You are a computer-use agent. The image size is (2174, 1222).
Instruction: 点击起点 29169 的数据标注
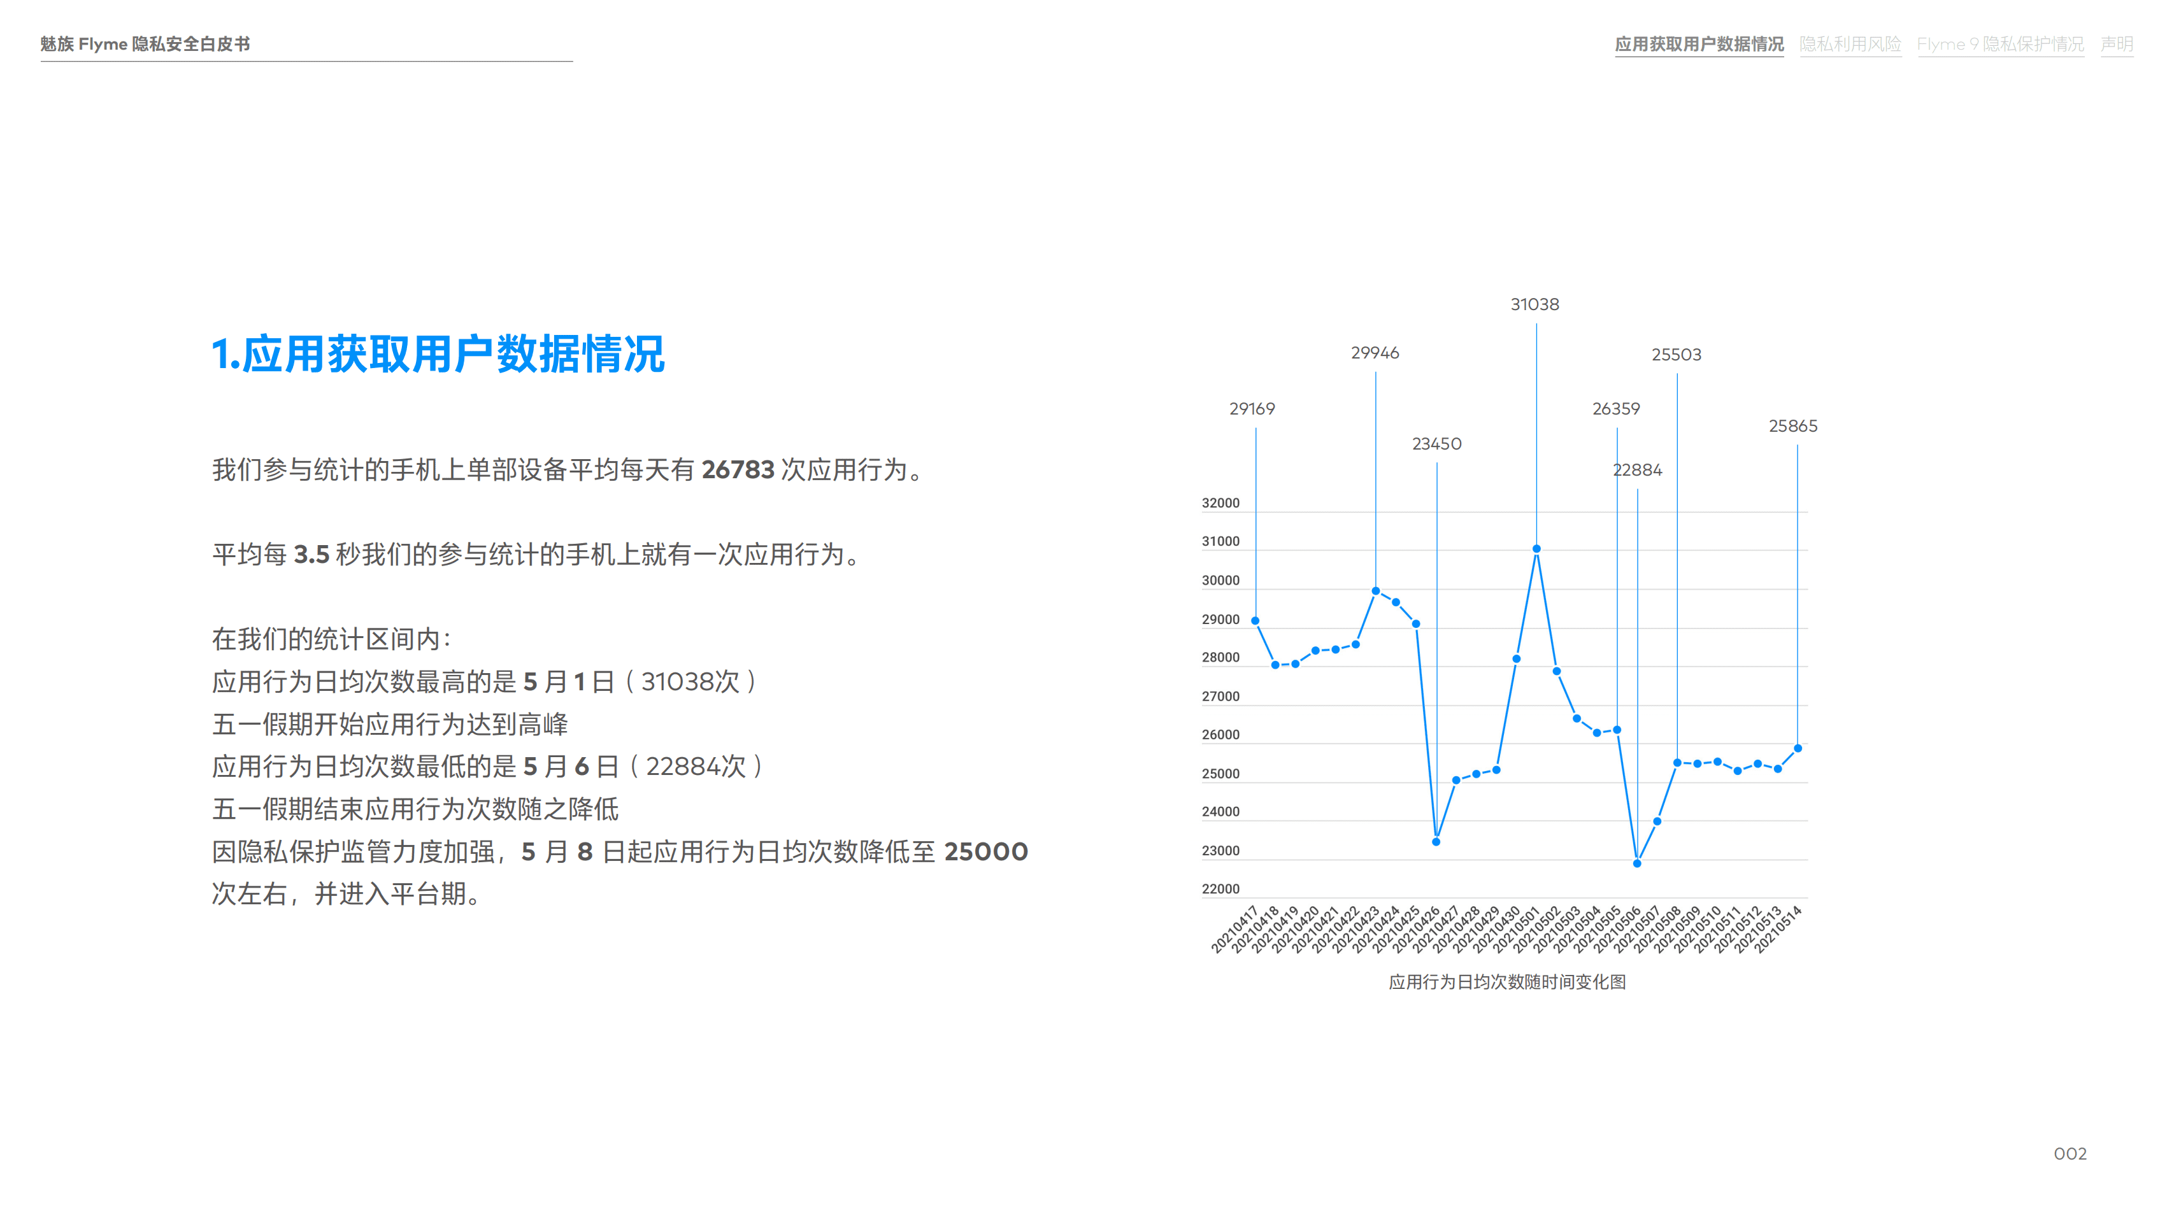1255,409
